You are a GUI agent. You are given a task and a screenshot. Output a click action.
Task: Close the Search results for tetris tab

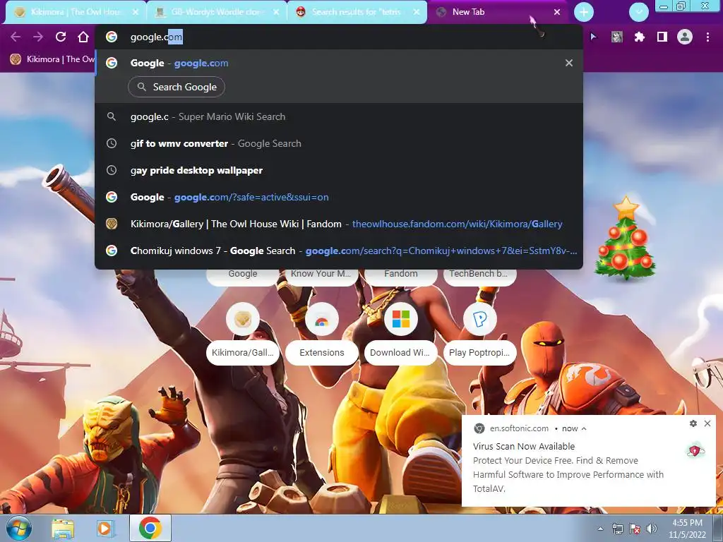(x=417, y=12)
